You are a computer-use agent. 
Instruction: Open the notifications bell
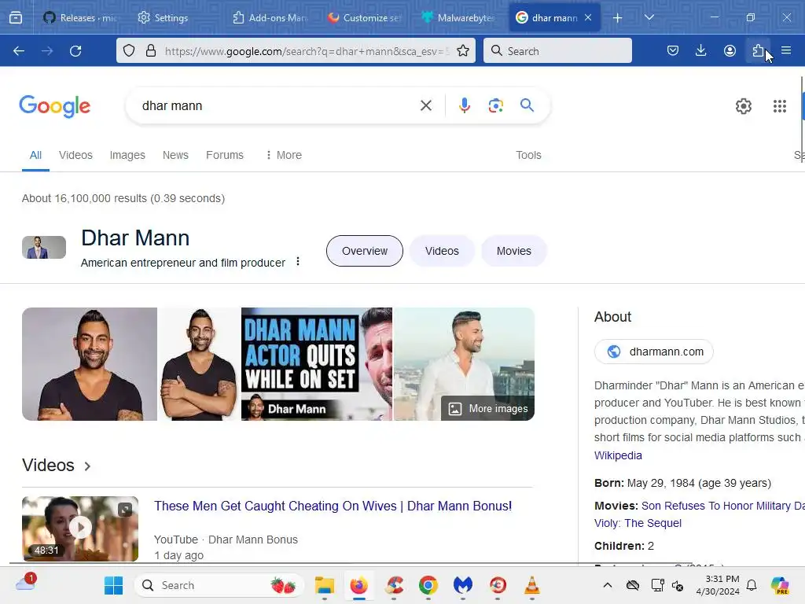coord(752,585)
